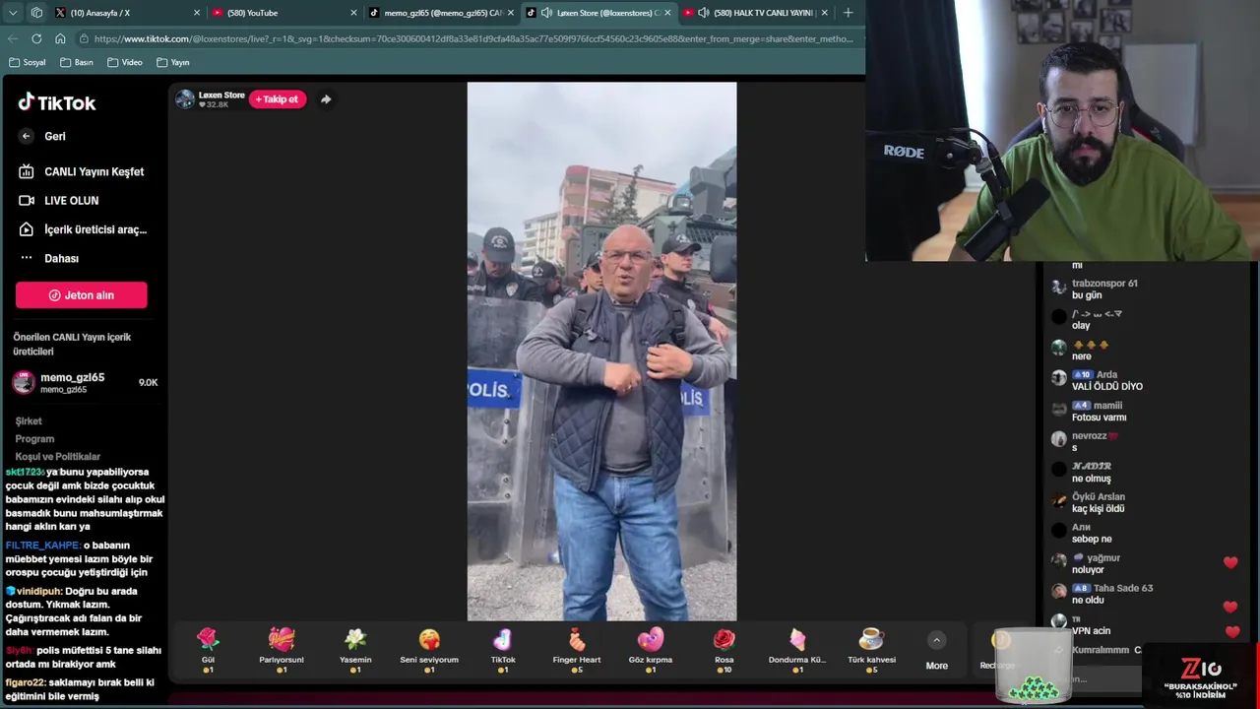Expand More gifts chevron
This screenshot has height=709, width=1260.
(x=936, y=640)
